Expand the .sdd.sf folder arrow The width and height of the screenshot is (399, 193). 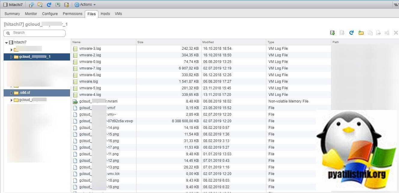click(11, 93)
